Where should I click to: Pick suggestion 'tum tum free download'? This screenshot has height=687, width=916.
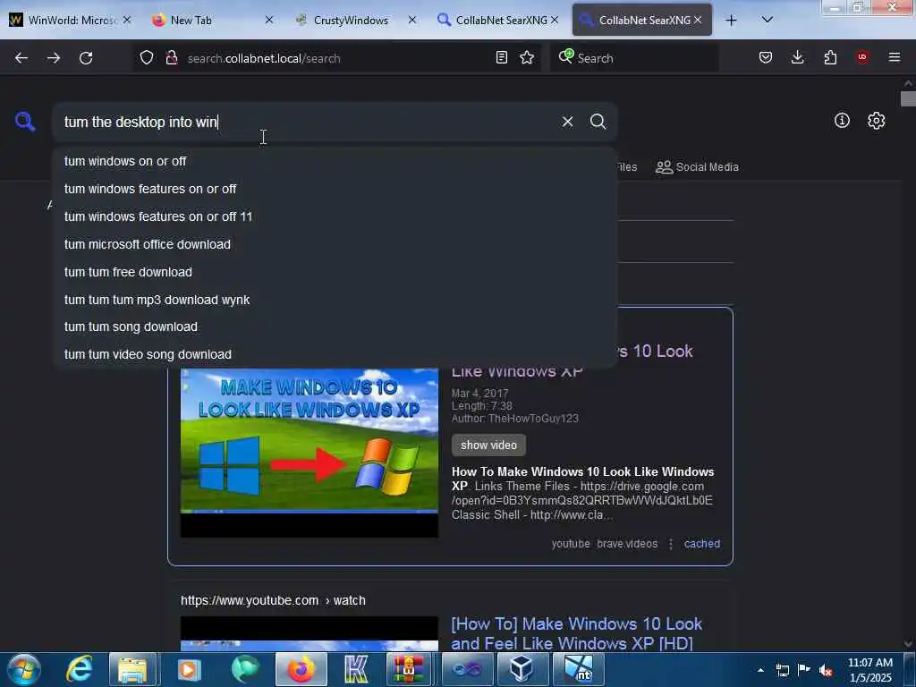pos(335,272)
